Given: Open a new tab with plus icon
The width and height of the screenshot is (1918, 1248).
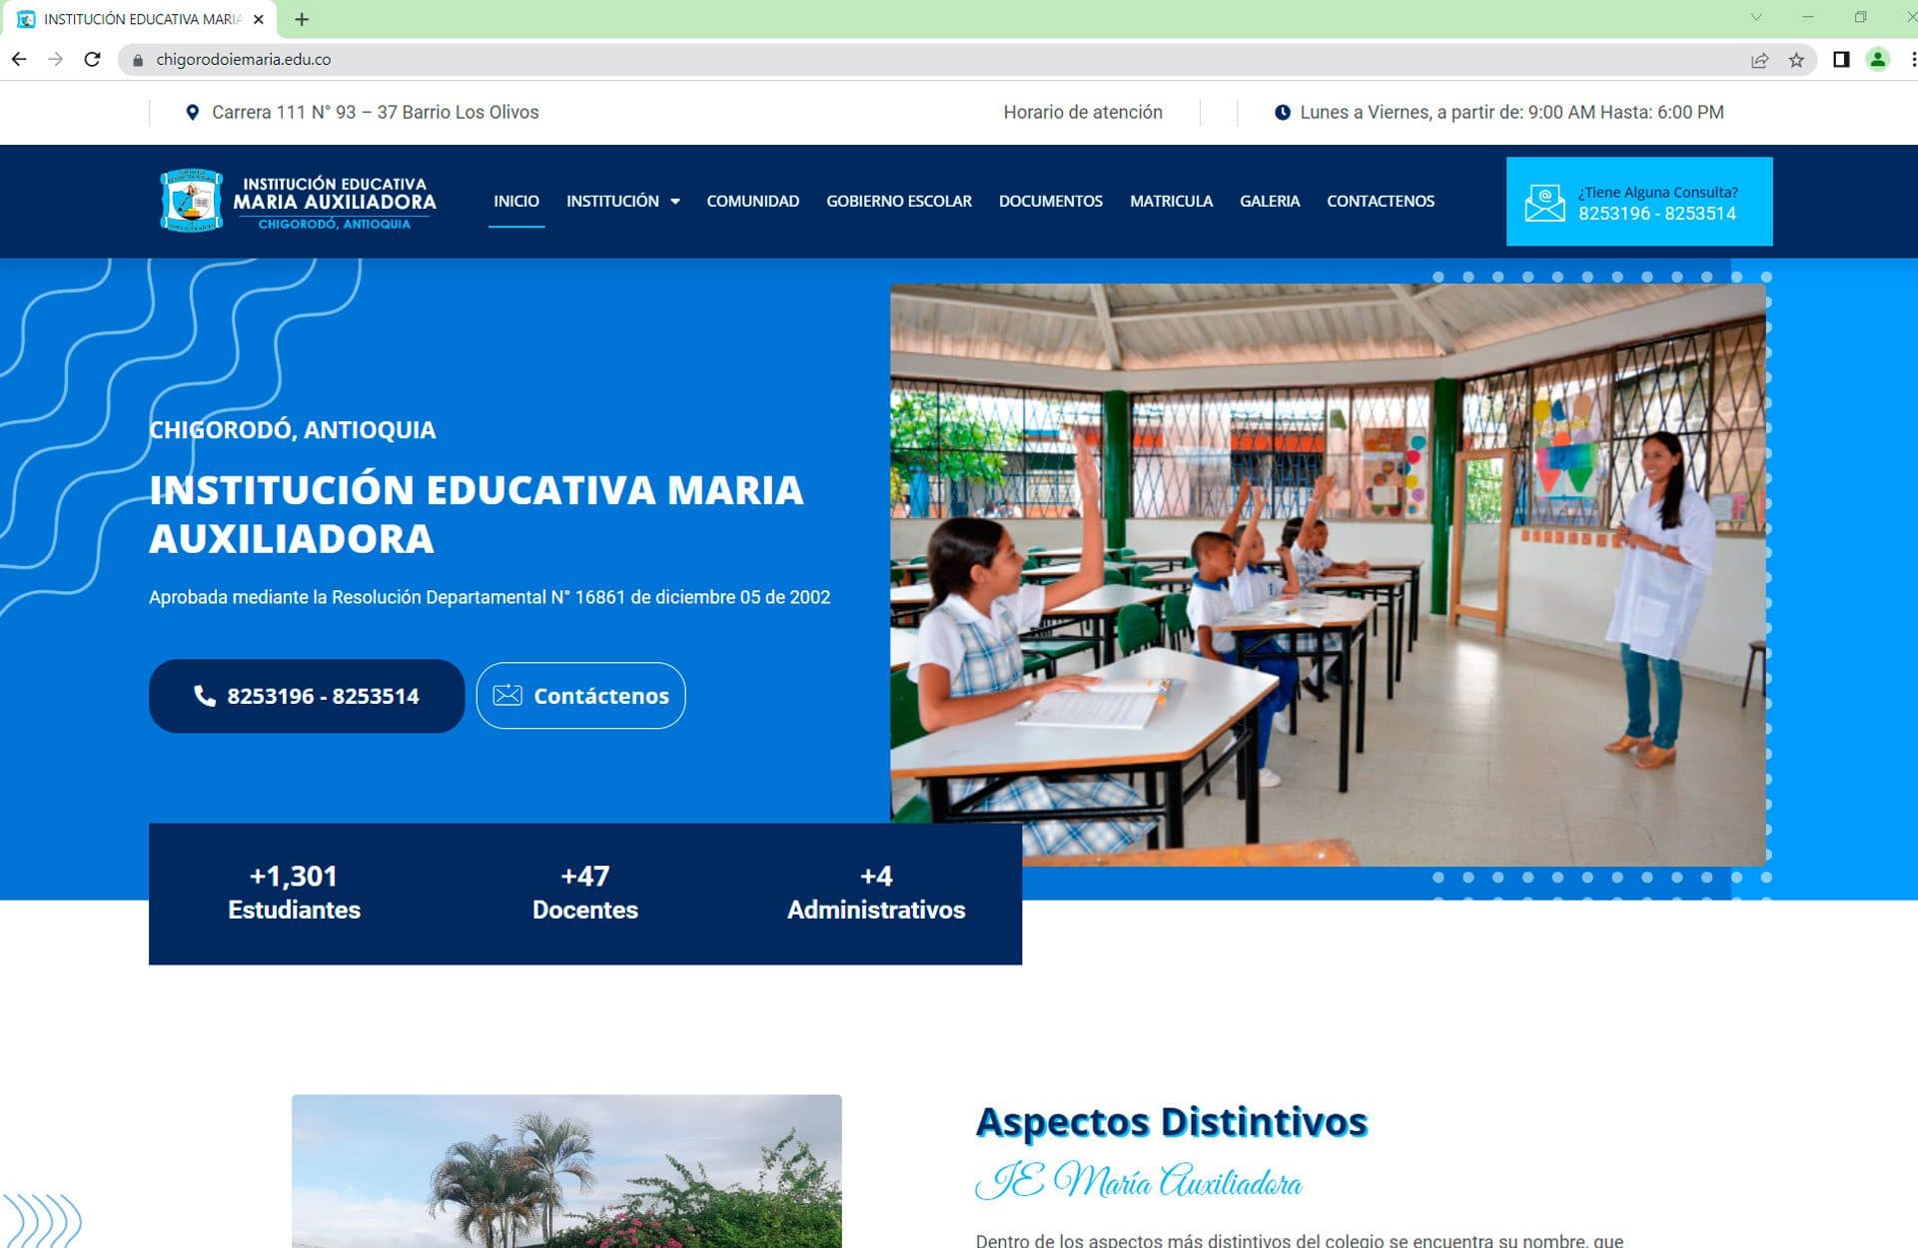Looking at the screenshot, I should [x=302, y=19].
